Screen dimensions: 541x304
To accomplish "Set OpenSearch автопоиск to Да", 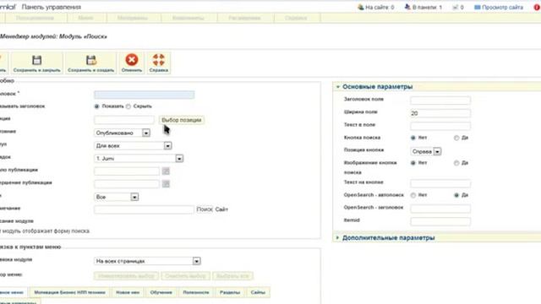I will (x=456, y=195).
